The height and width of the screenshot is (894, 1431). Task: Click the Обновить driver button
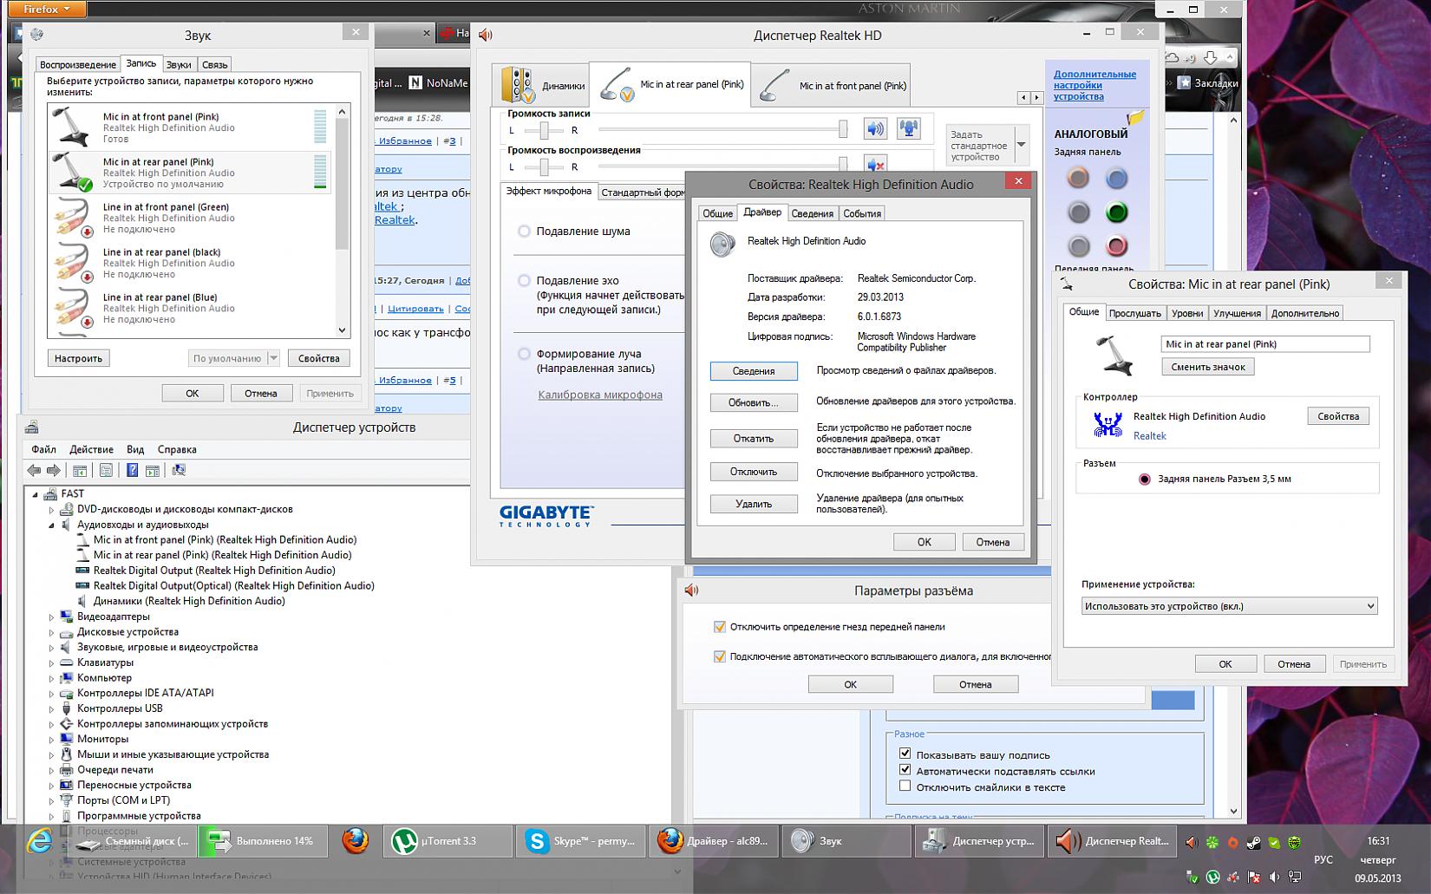(753, 402)
